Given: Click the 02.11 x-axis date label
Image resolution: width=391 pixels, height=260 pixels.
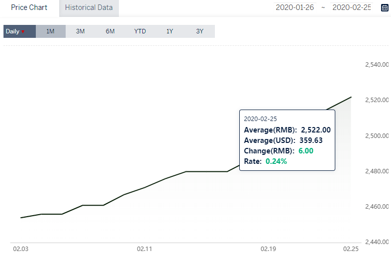Looking at the screenshot, I should (x=144, y=249).
